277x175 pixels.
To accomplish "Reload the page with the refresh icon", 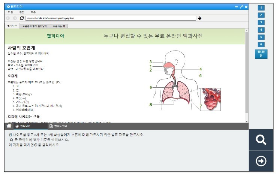I will click(22, 18).
